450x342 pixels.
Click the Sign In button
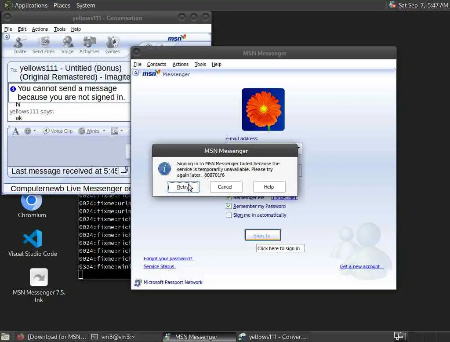pyautogui.click(x=263, y=235)
